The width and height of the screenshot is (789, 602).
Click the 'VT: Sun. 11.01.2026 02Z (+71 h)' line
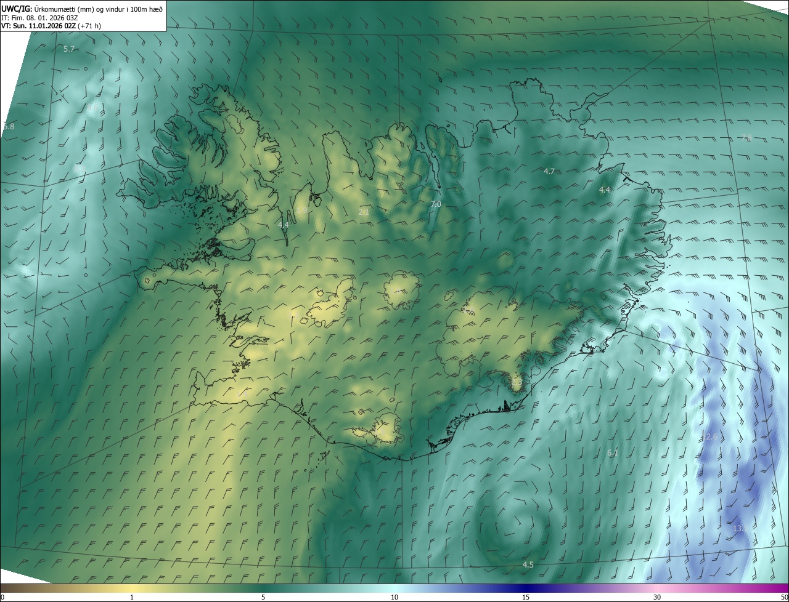(x=51, y=26)
